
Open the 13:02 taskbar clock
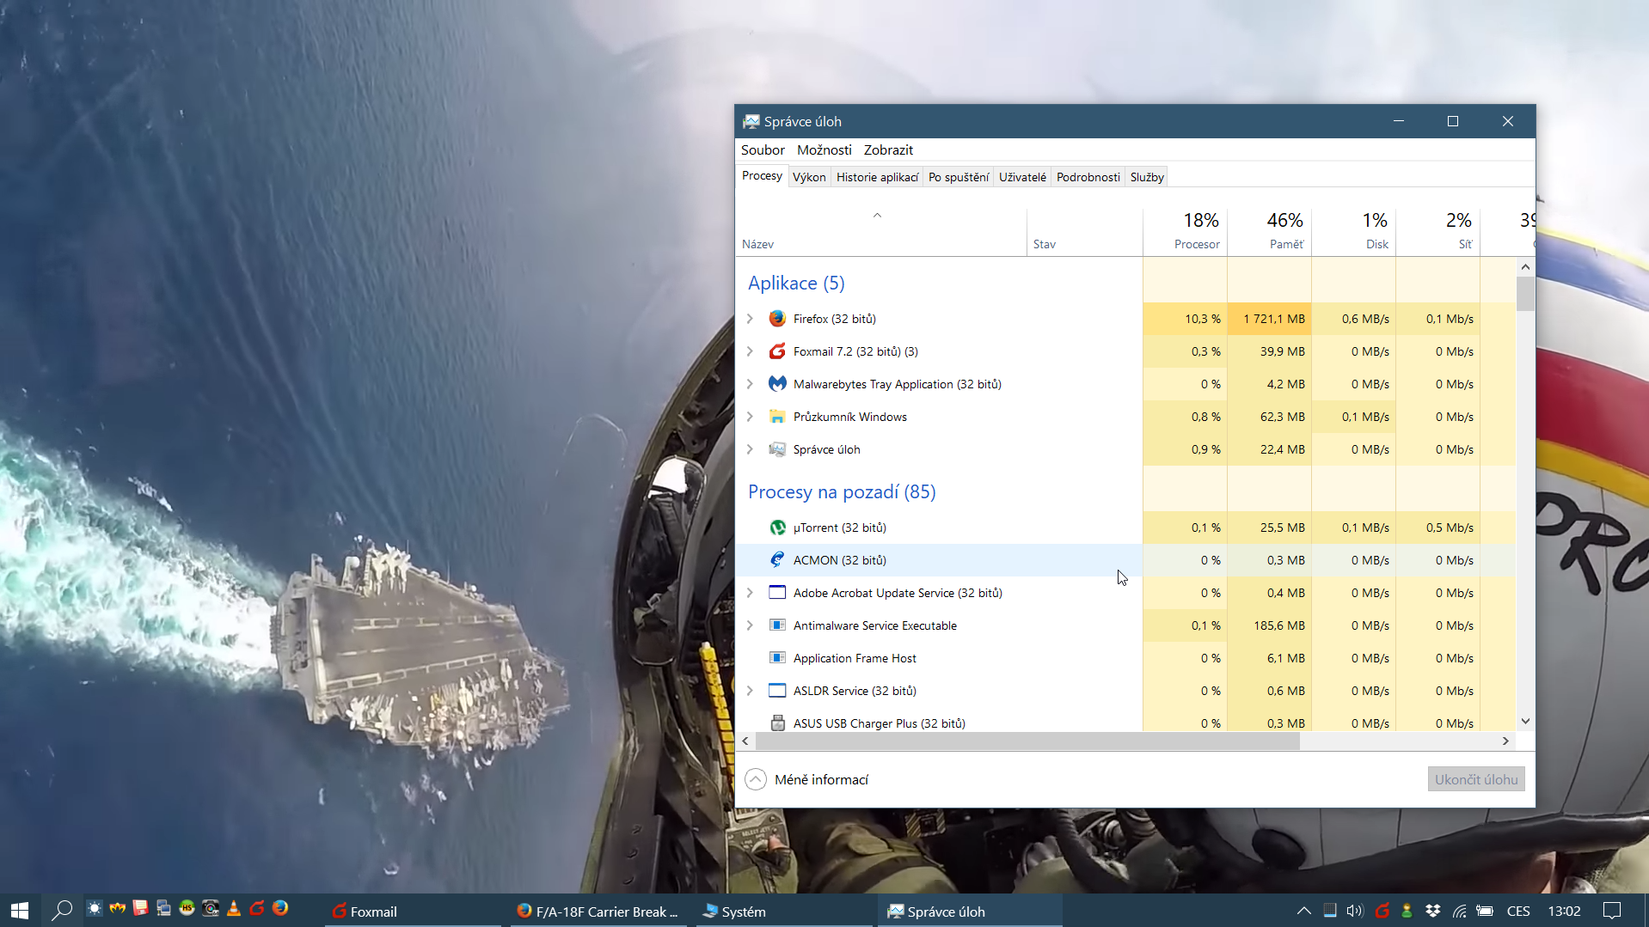(1564, 911)
